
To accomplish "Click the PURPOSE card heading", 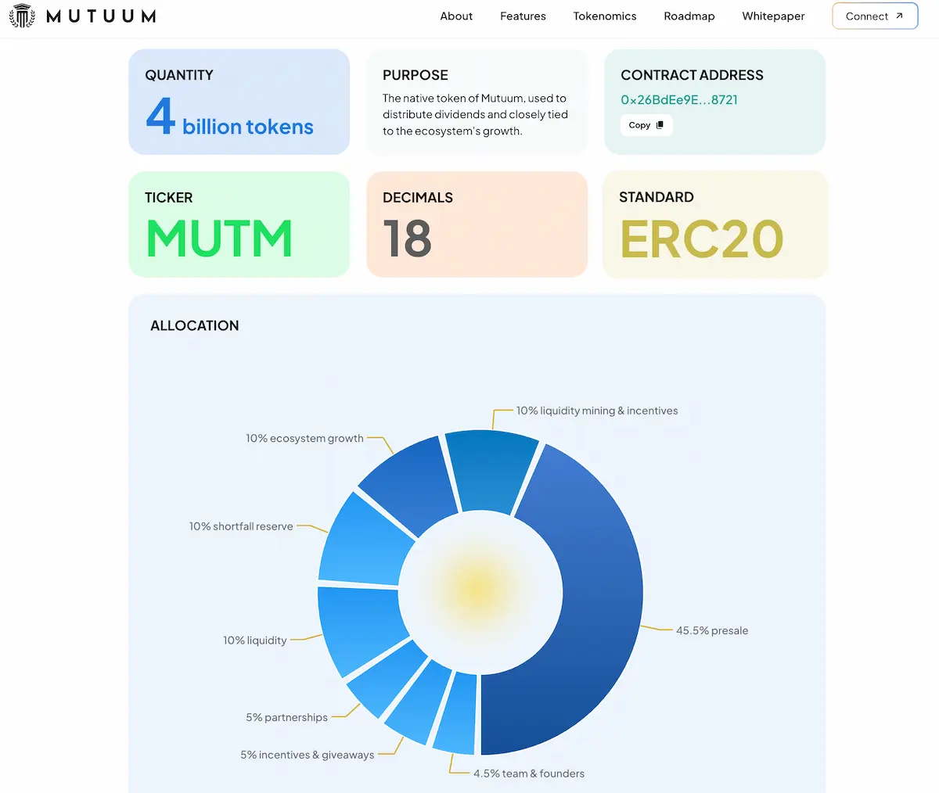I will [416, 75].
